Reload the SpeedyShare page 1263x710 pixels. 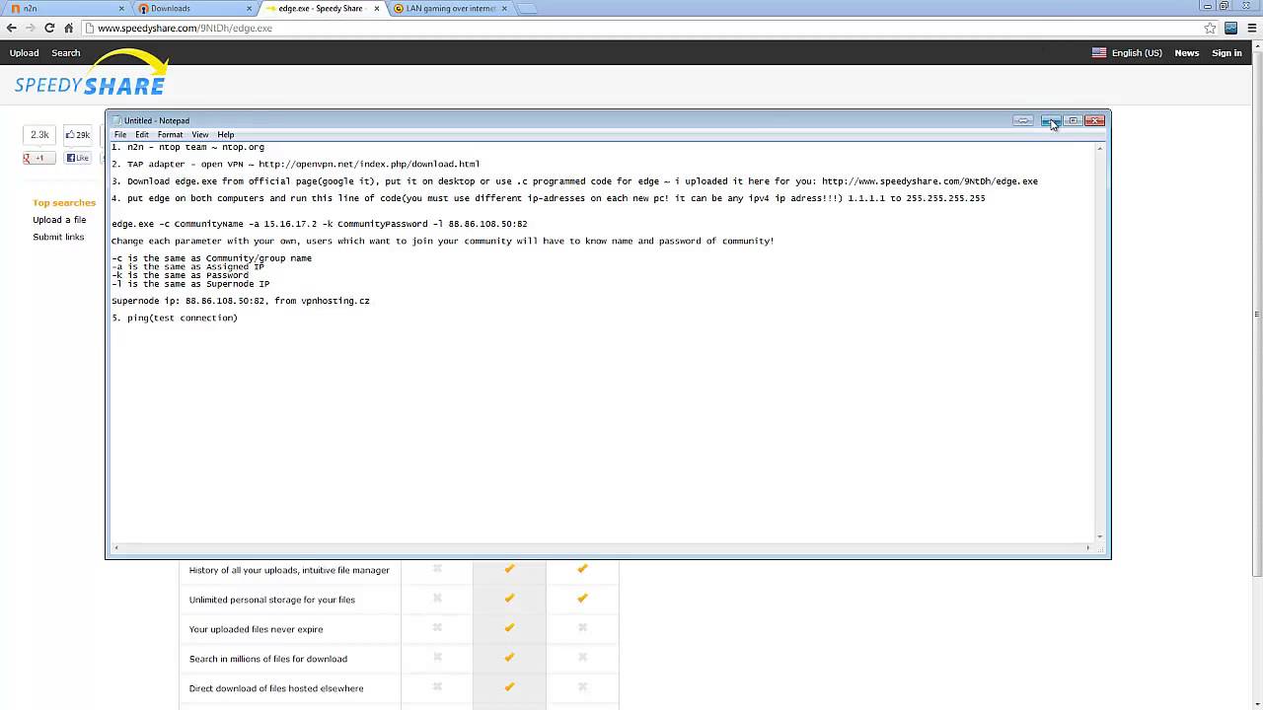click(49, 28)
